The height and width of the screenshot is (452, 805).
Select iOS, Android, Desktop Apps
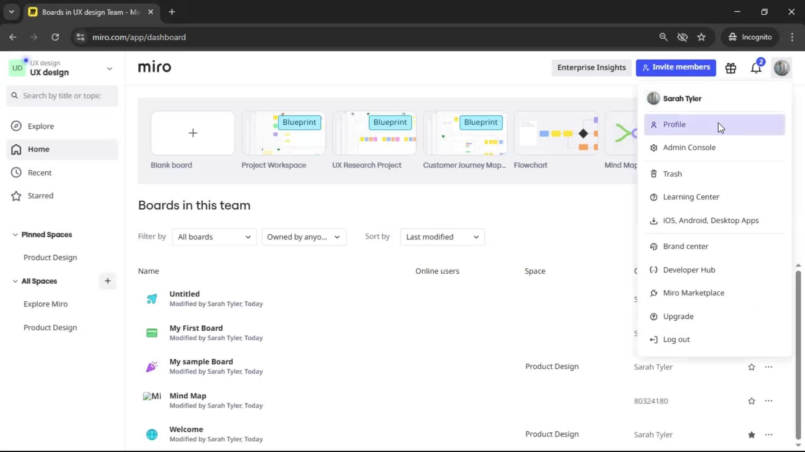[714, 221]
